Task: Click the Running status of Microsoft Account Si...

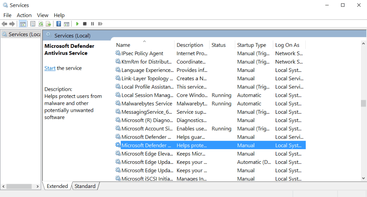Action: click(x=221, y=129)
